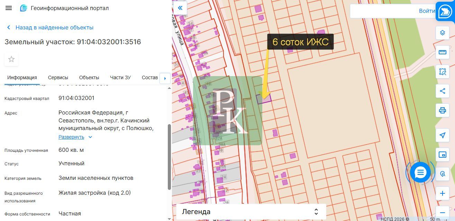The height and width of the screenshot is (221, 455).
Task: Select the Части ЗУ tab
Action: click(x=120, y=77)
